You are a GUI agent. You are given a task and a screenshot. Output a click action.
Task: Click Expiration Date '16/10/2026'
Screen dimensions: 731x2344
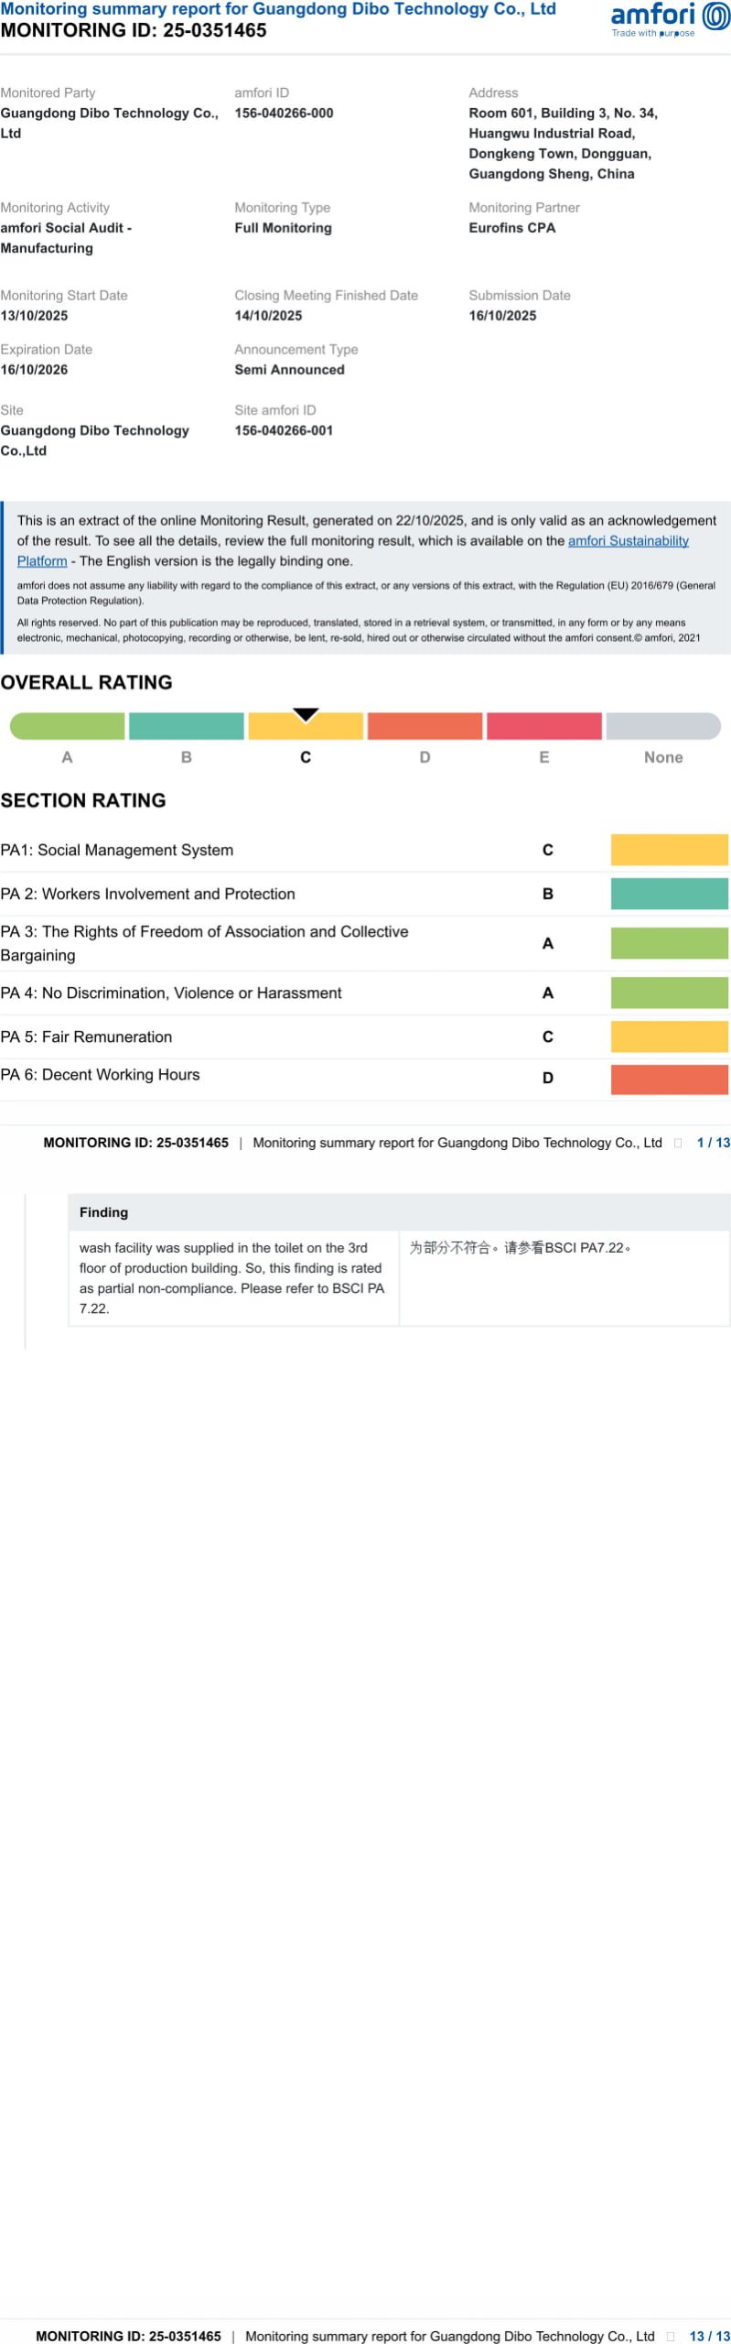(x=34, y=370)
